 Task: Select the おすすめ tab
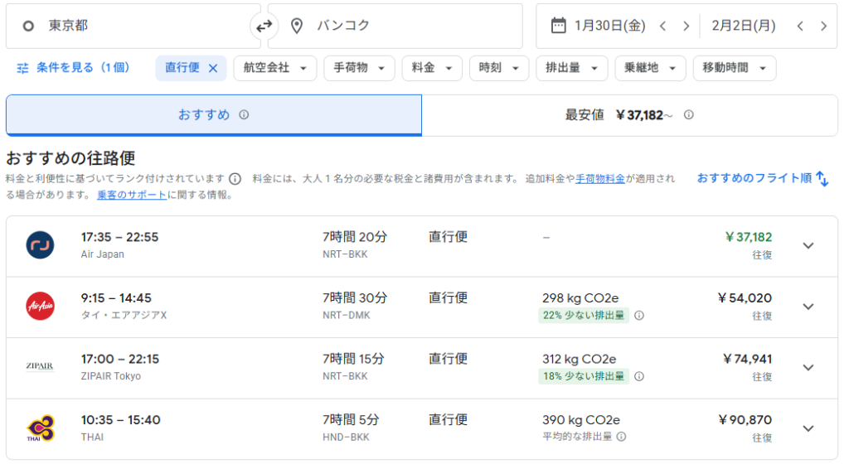213,115
